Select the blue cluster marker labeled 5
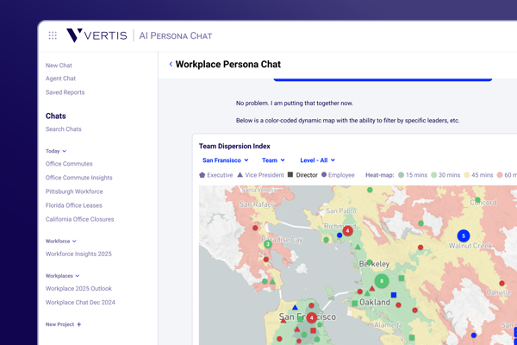517x345 pixels. [x=463, y=235]
